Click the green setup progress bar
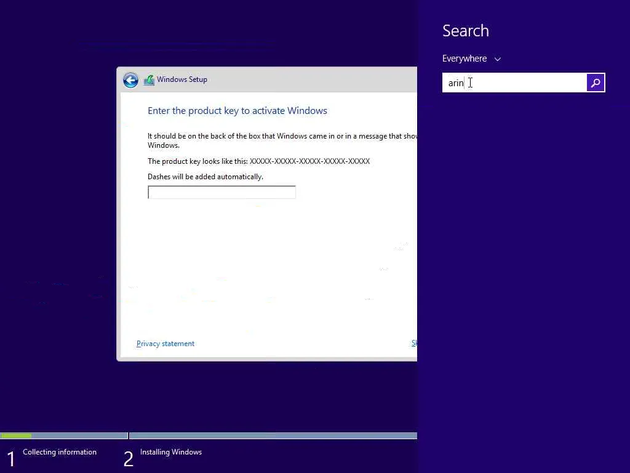Image resolution: width=630 pixels, height=473 pixels. pyautogui.click(x=16, y=435)
